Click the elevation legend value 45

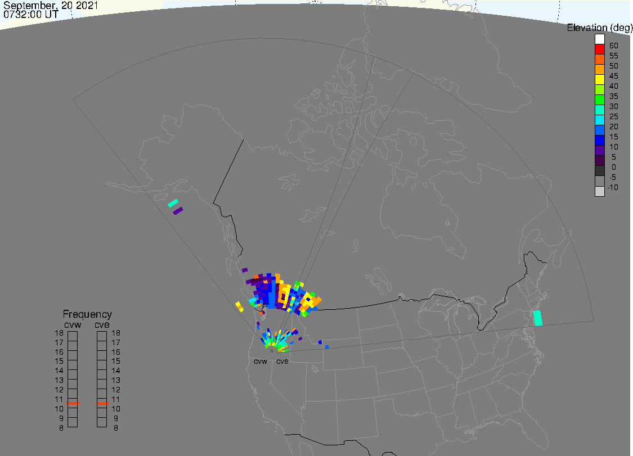pyautogui.click(x=614, y=76)
